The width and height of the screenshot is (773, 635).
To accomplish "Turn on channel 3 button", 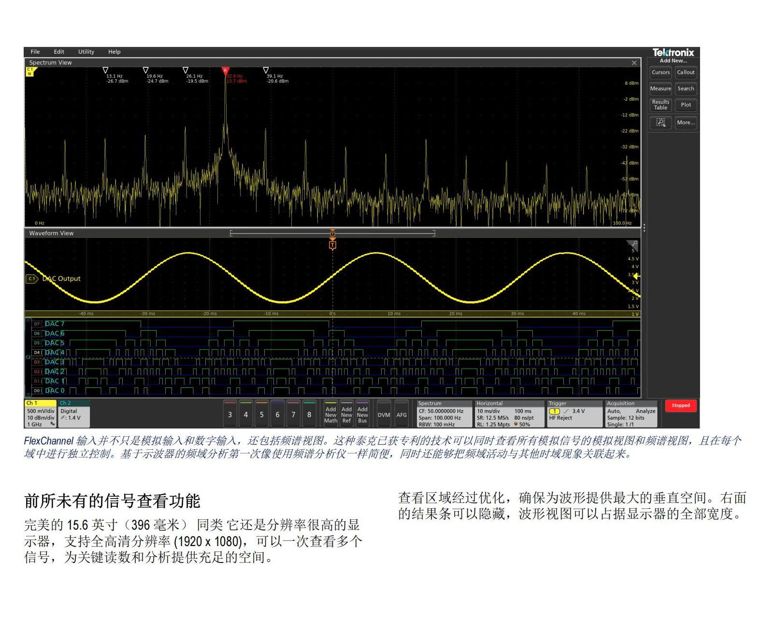I will 230,414.
